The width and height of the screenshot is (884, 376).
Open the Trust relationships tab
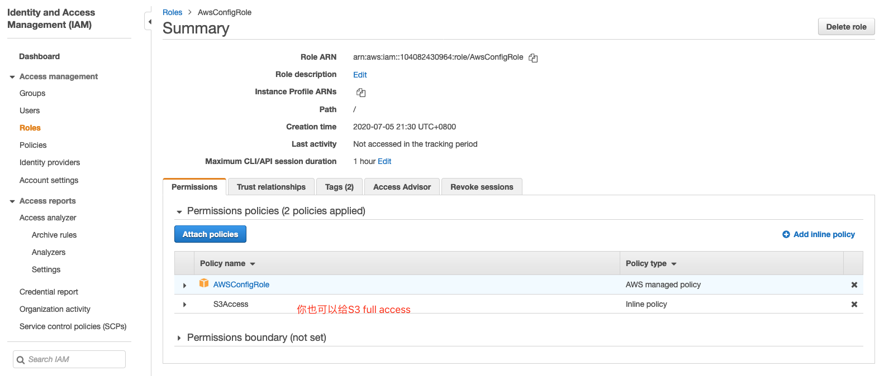point(271,187)
